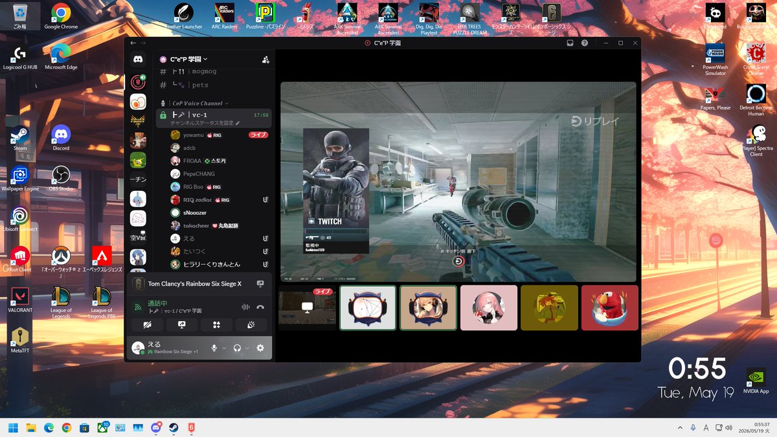This screenshot has height=437, width=777.
Task: Deafen with the headphones button
Action: [x=238, y=348]
